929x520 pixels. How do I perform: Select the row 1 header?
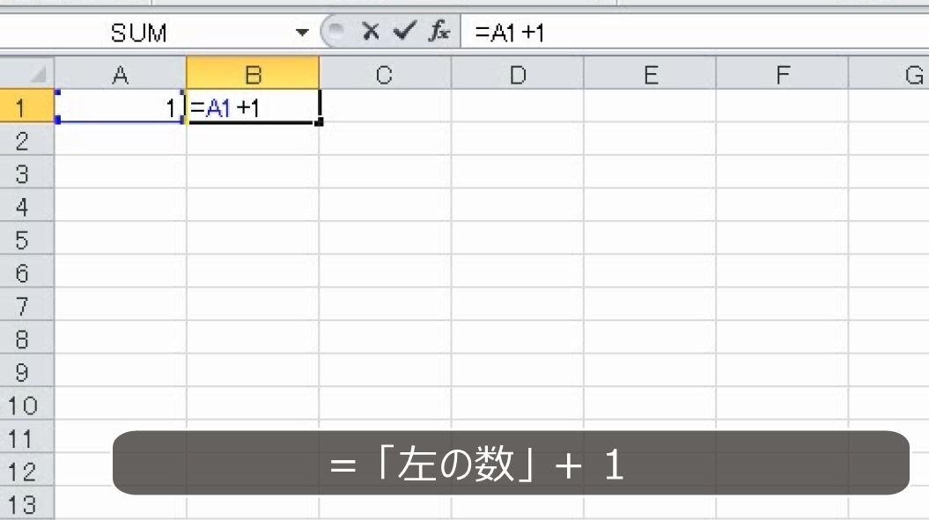click(26, 106)
